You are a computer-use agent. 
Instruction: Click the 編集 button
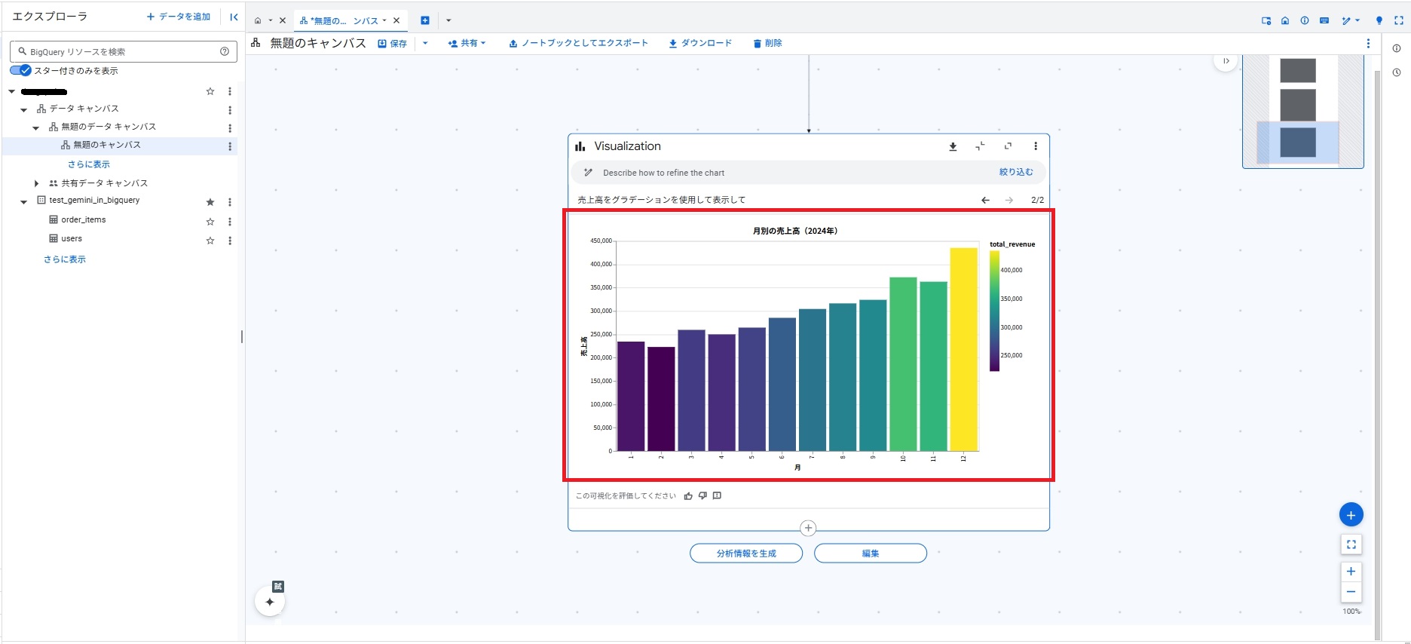point(870,554)
